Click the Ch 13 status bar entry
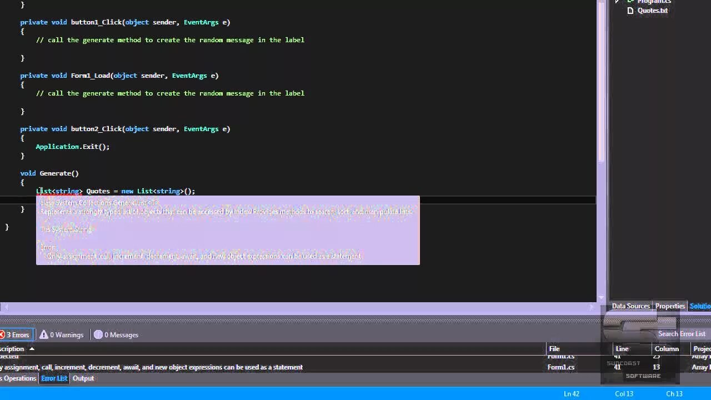 [674, 394]
